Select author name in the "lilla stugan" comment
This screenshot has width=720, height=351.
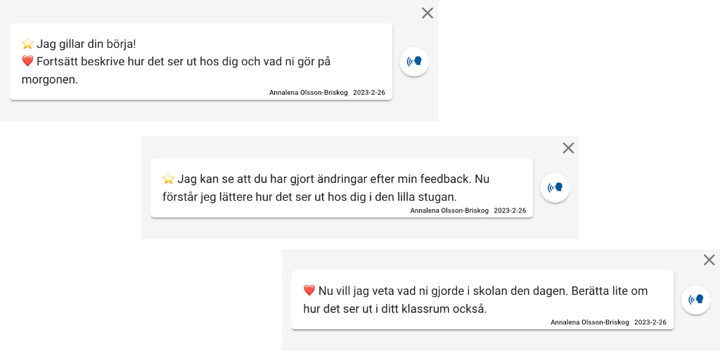(x=449, y=211)
